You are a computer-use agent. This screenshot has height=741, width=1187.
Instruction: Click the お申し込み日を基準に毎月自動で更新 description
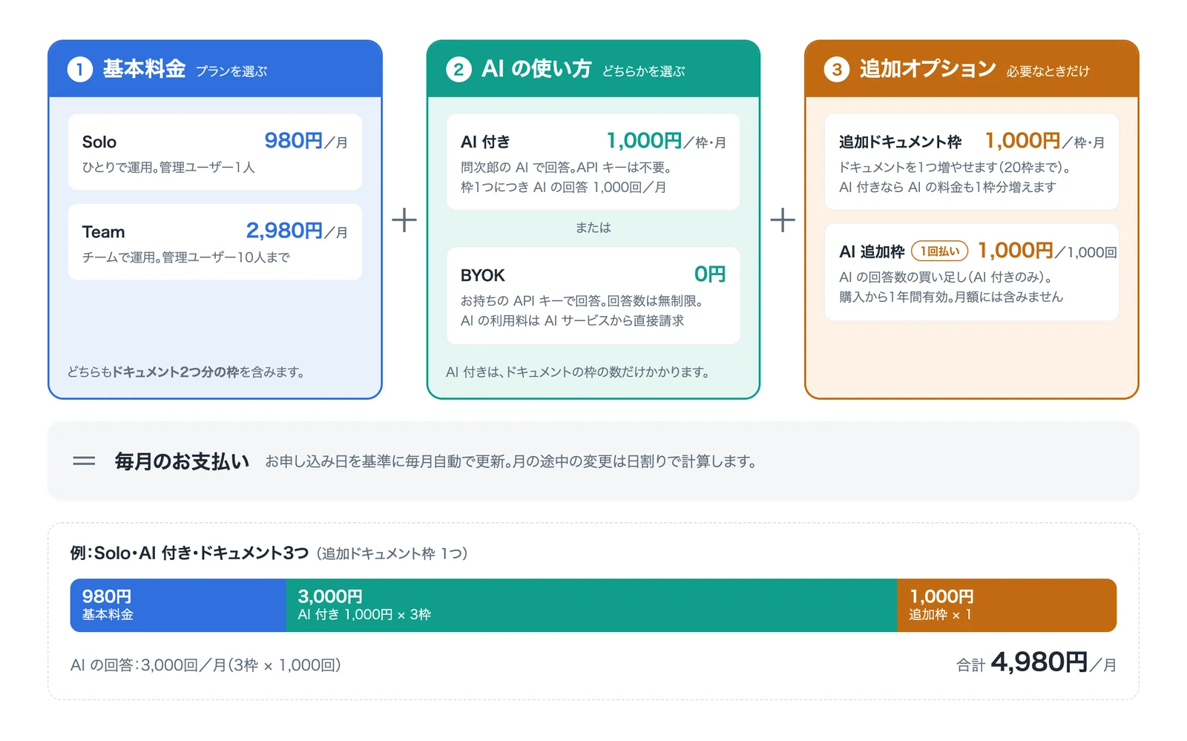click(x=511, y=461)
